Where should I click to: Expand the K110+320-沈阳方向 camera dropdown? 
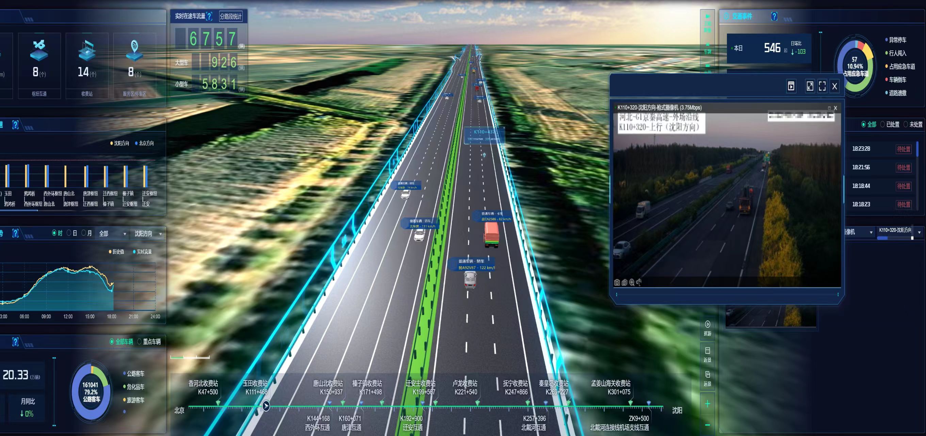click(x=919, y=232)
